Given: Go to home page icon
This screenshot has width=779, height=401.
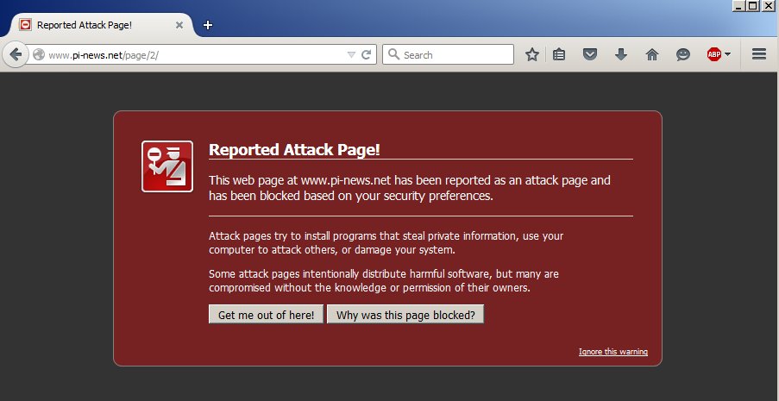Looking at the screenshot, I should click(x=652, y=54).
